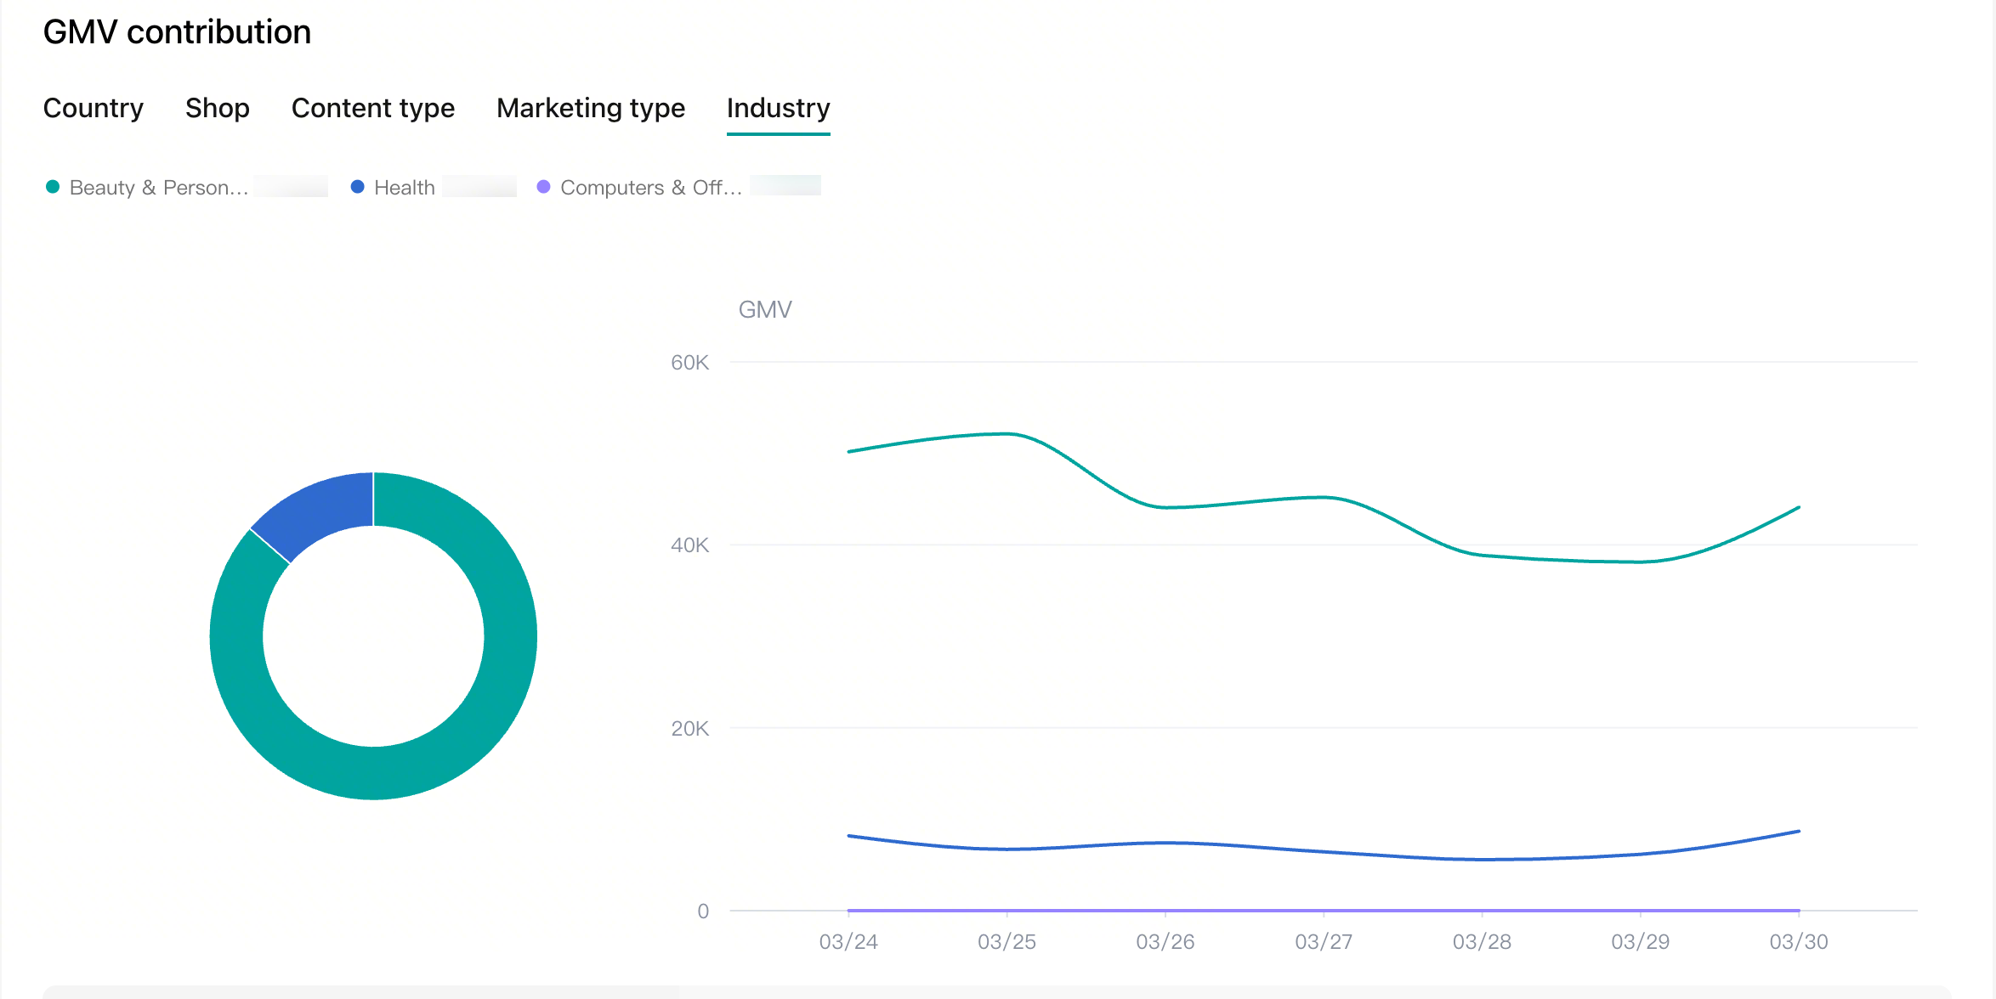
Task: Go to the Marketing type tab
Action: tap(591, 108)
